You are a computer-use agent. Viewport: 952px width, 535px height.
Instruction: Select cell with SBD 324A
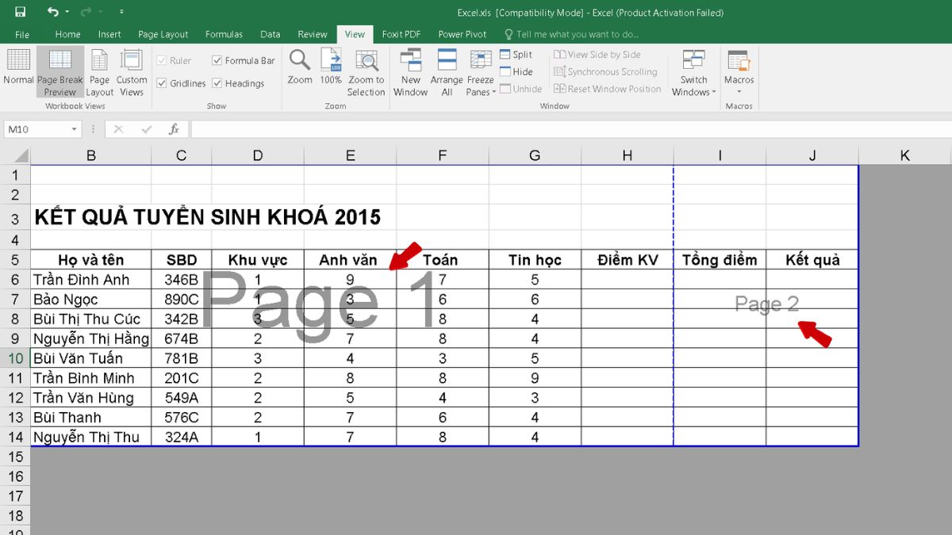pos(182,437)
